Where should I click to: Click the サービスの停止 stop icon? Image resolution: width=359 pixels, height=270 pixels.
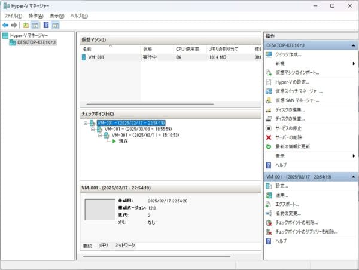click(x=269, y=128)
